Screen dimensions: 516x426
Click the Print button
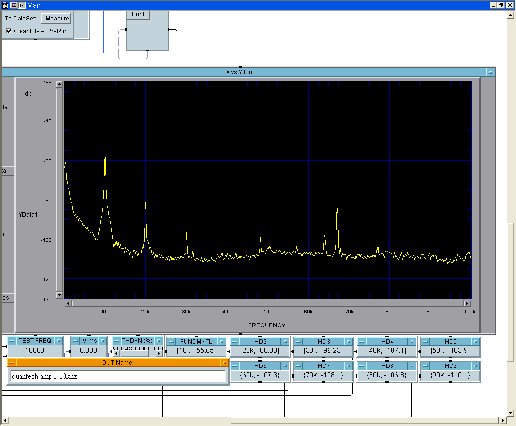pos(138,14)
